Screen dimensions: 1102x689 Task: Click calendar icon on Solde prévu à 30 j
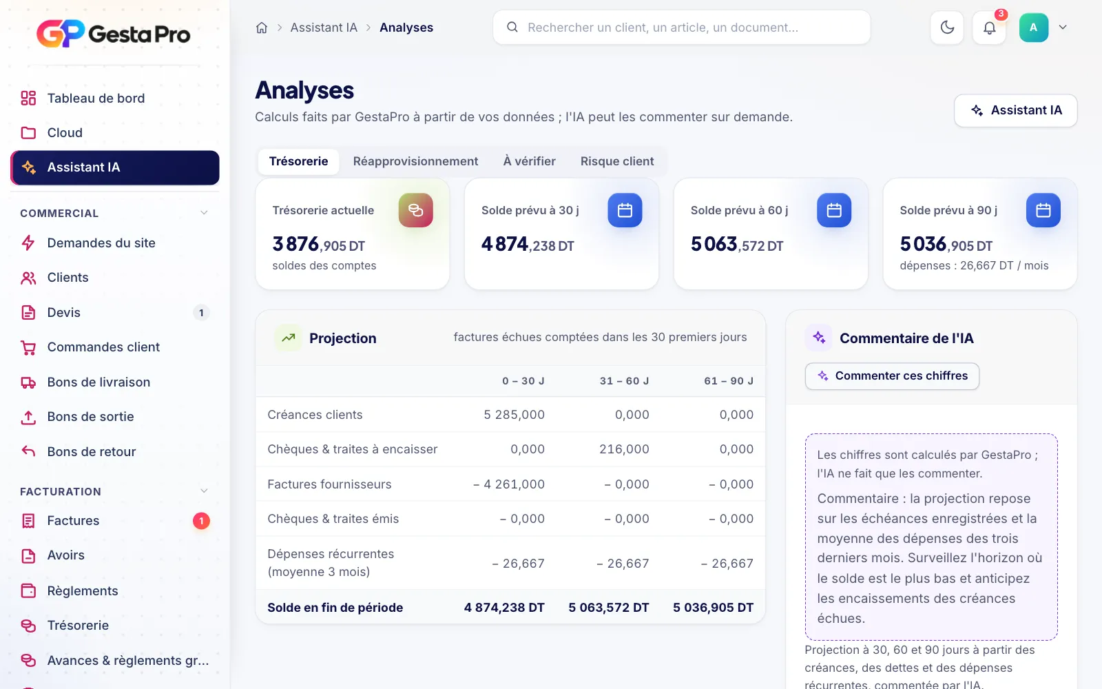[x=625, y=210]
